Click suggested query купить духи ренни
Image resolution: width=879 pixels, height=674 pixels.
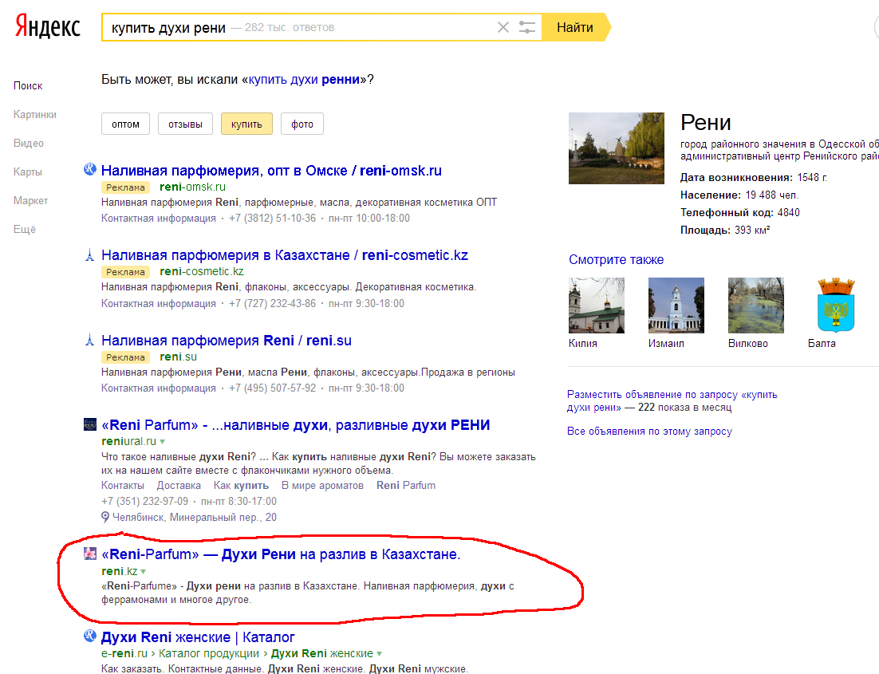pos(304,80)
